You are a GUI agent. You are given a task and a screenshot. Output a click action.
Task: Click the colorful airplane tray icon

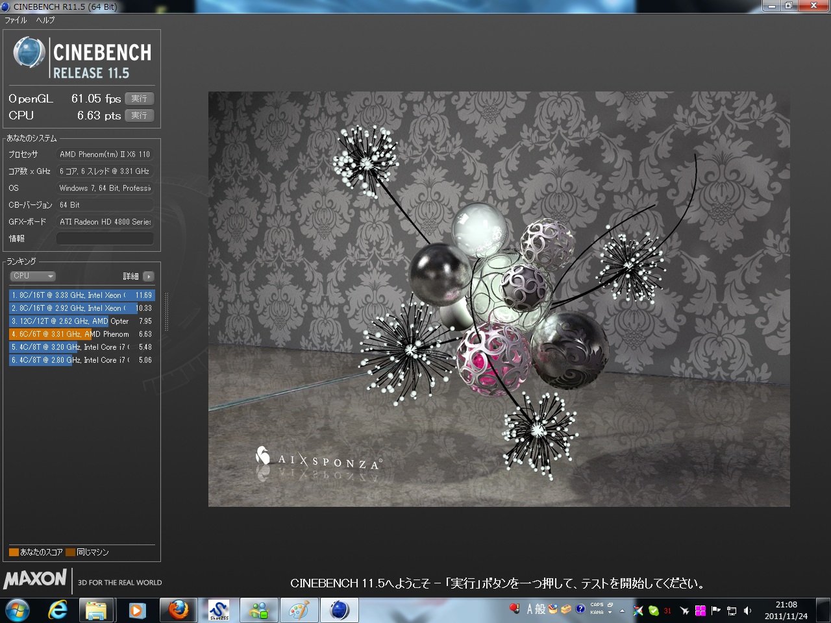click(639, 611)
